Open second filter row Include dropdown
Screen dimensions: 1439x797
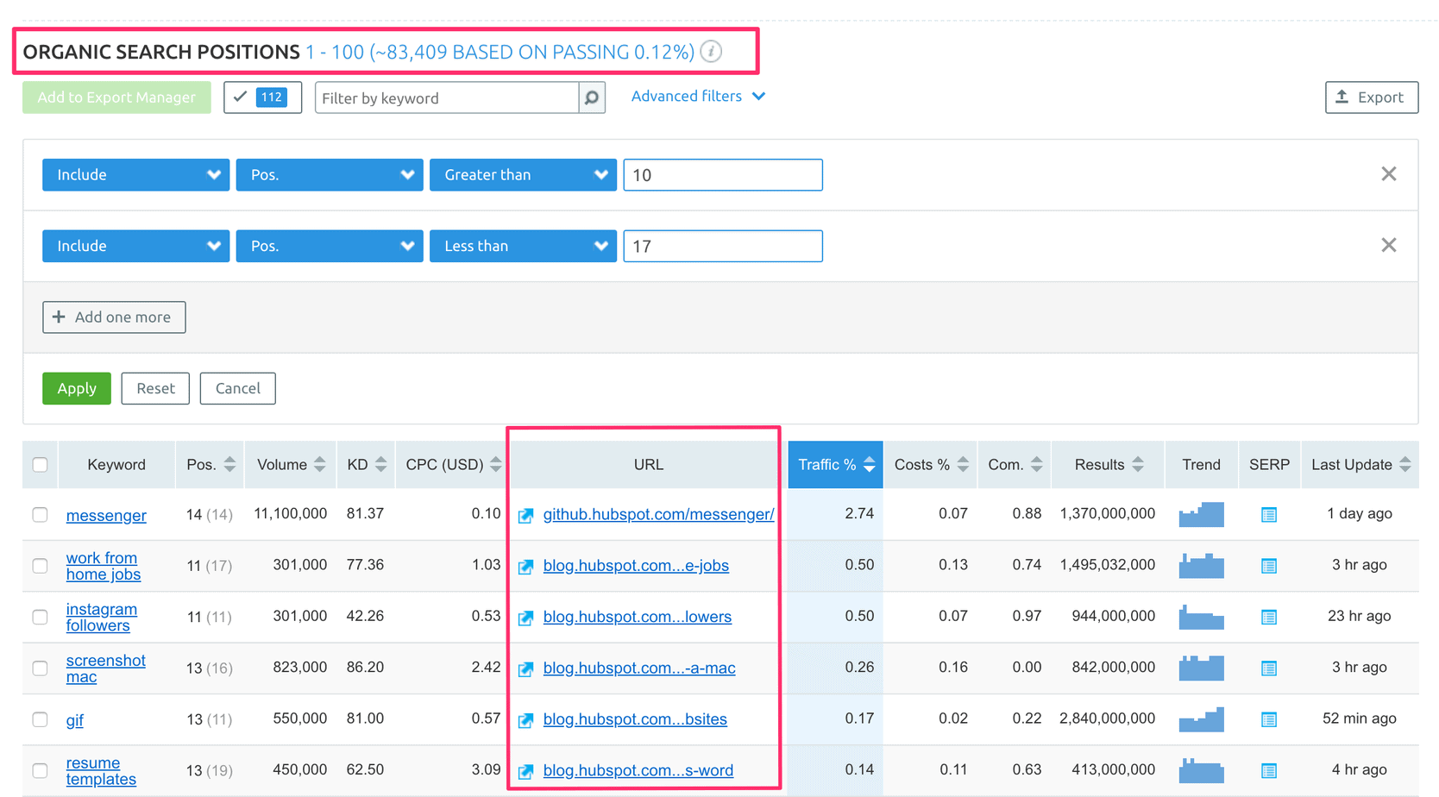click(135, 246)
